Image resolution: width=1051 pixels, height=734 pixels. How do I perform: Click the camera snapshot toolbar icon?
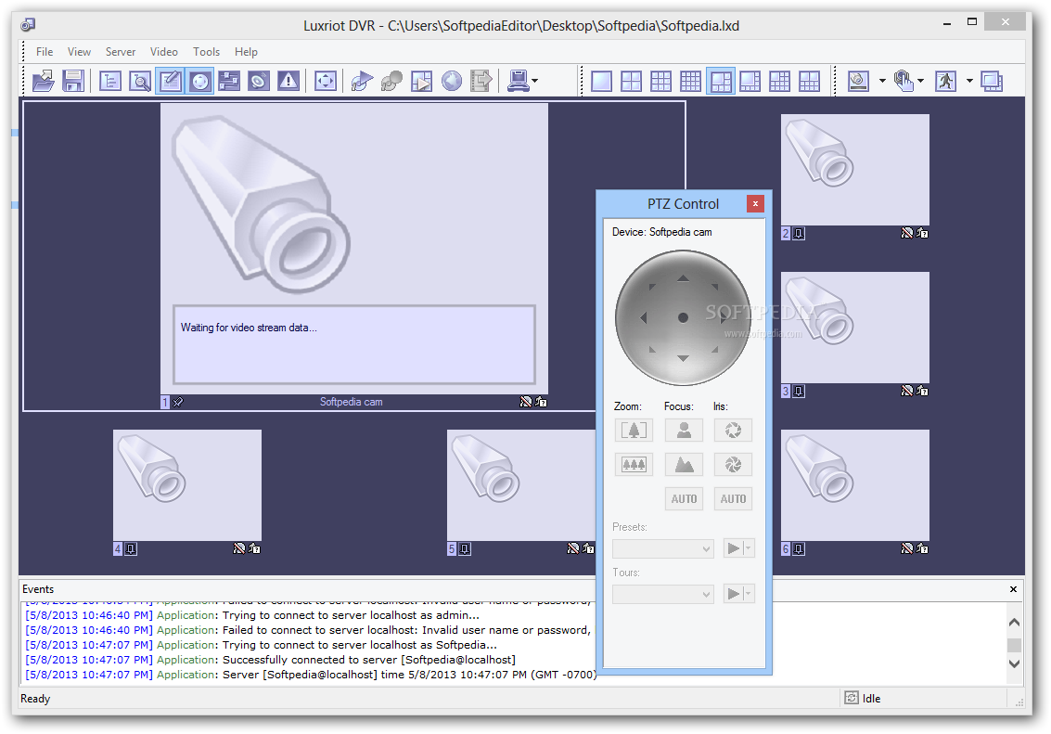coord(859,81)
